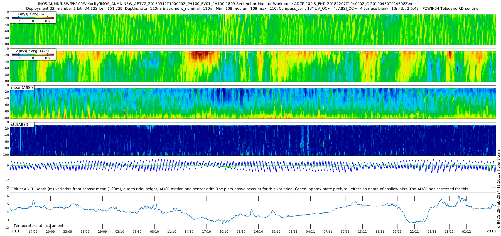
Task: Click inside the std ABSI heatmap panel
Action: pos(253,139)
